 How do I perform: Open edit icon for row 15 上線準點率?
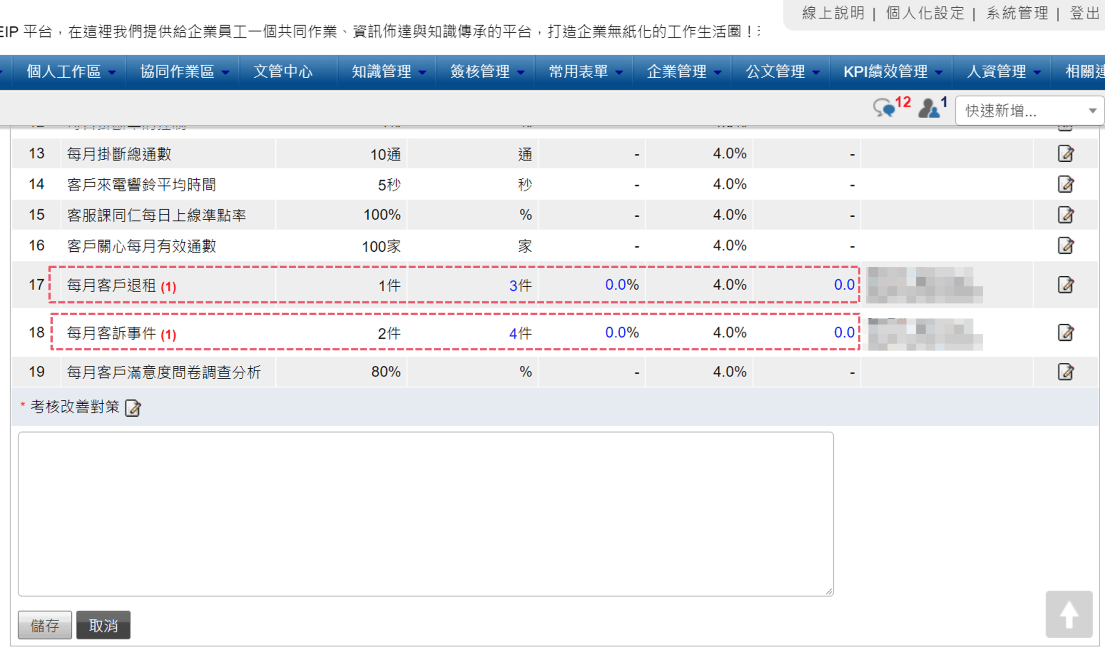[1065, 215]
